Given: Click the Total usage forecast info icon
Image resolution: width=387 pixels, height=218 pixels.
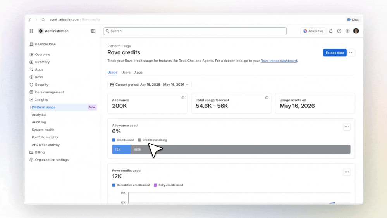Looking at the screenshot, I should tap(267, 98).
